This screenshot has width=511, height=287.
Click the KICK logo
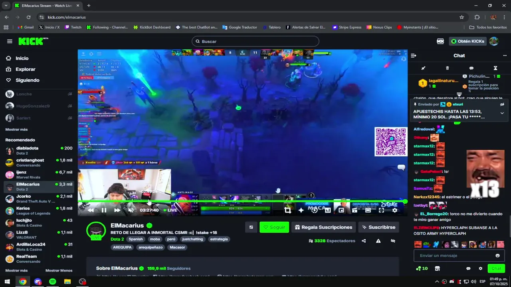(33, 41)
